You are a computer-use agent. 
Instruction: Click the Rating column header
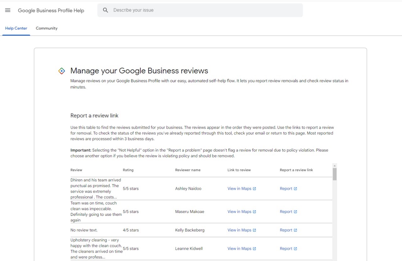[x=128, y=170]
